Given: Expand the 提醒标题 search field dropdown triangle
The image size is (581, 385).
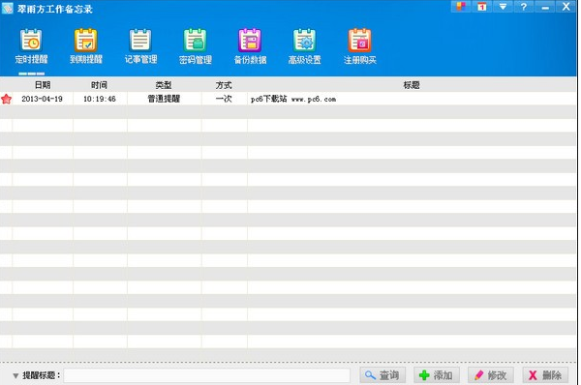Looking at the screenshot, I should [x=15, y=375].
